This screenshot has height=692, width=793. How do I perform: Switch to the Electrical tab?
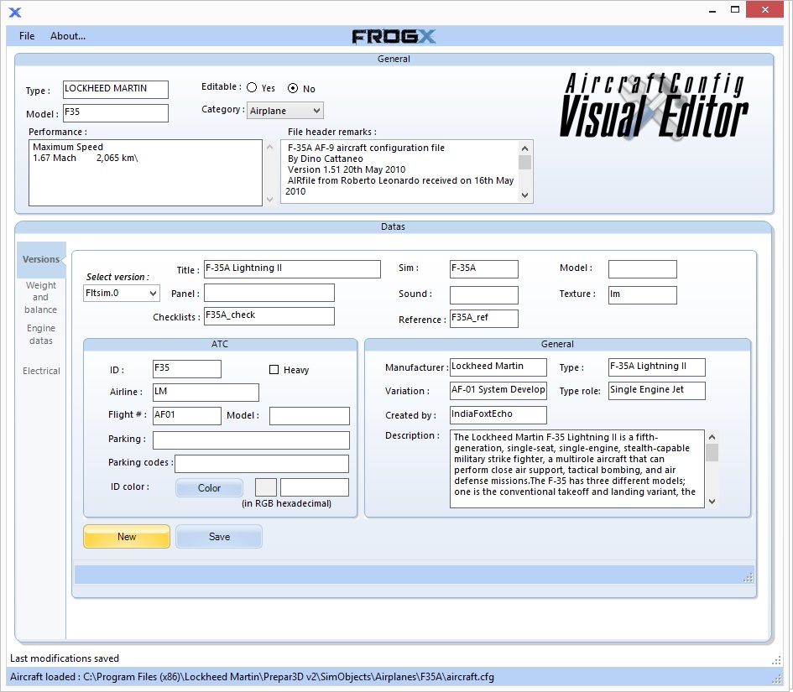(41, 371)
